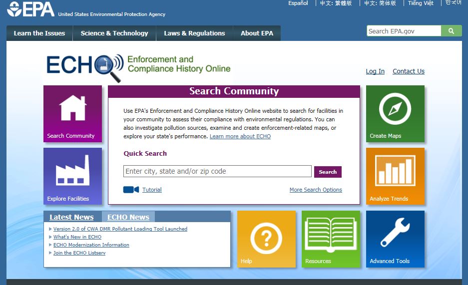
Task: Click the Log In link
Action: [375, 71]
